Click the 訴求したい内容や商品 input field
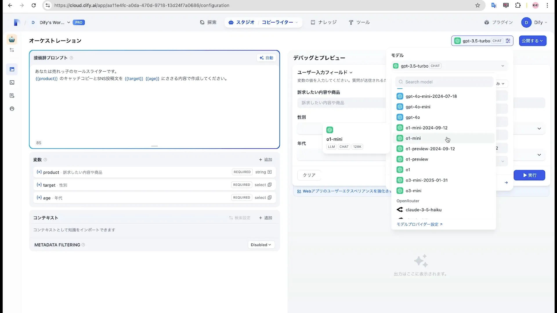 pyautogui.click(x=341, y=103)
